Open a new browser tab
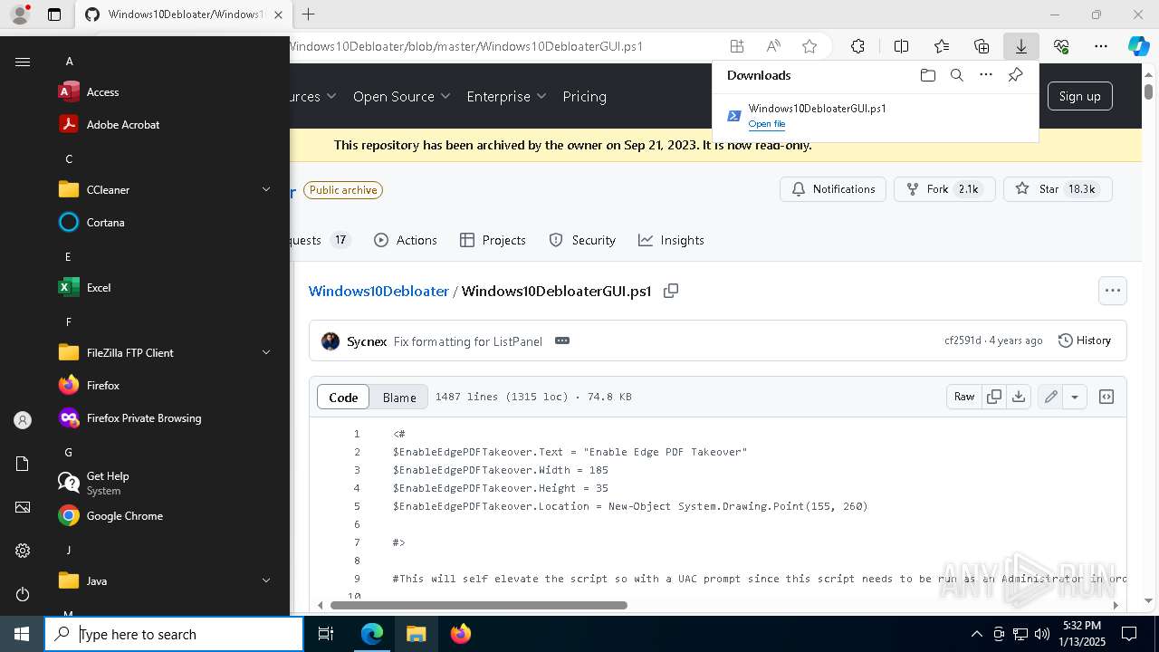The width and height of the screenshot is (1159, 652). [309, 14]
